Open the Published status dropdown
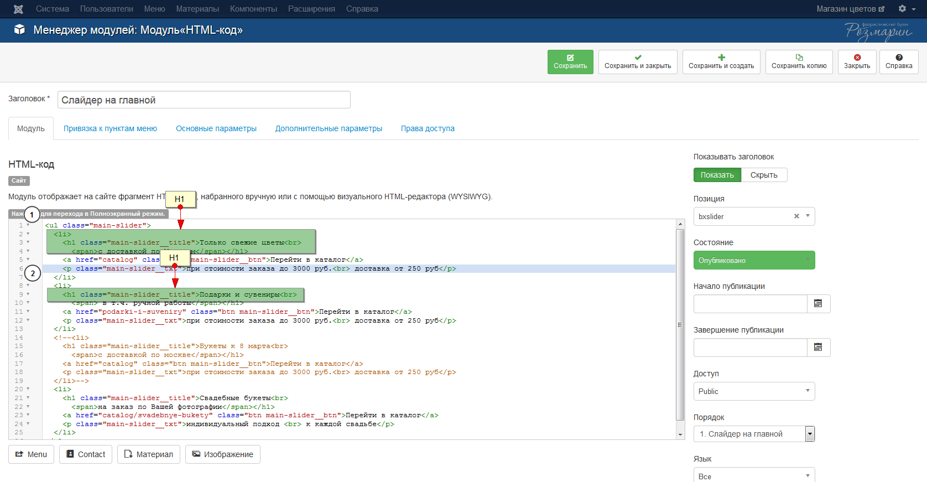Viewport: 927px width, 482px height. [753, 260]
